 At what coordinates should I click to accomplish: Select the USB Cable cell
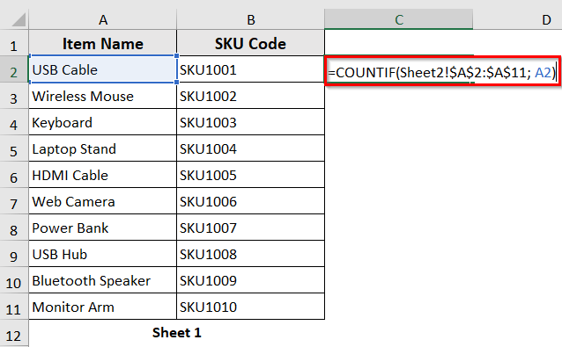point(103,69)
